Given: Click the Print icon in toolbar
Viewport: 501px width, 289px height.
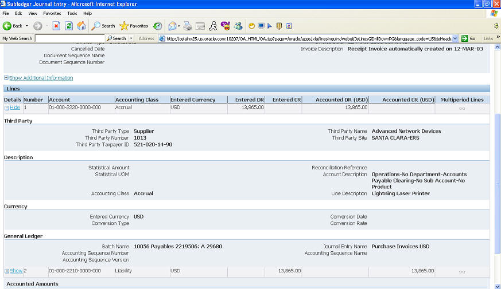Looking at the screenshot, I should (188, 26).
